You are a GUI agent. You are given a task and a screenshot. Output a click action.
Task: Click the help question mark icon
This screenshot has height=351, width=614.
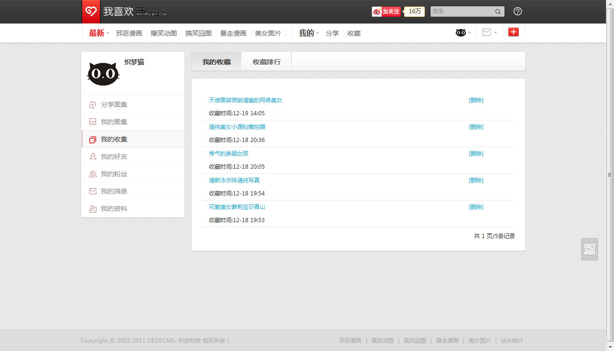(517, 12)
